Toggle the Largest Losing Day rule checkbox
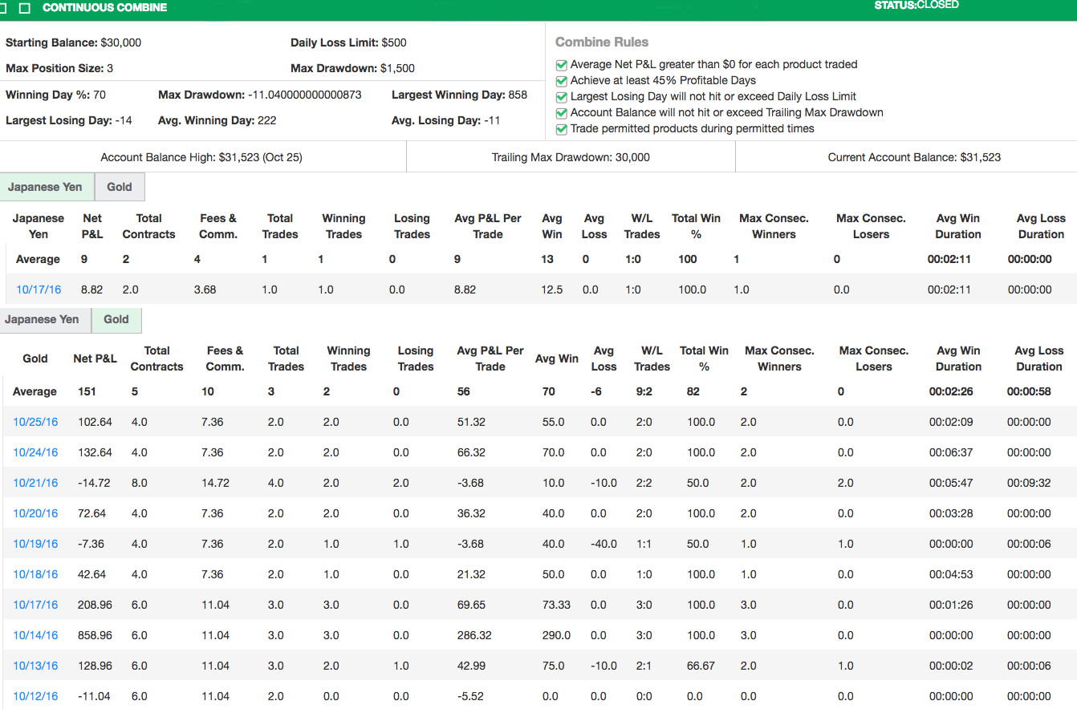Viewport: 1077px width, 709px height. [x=562, y=97]
